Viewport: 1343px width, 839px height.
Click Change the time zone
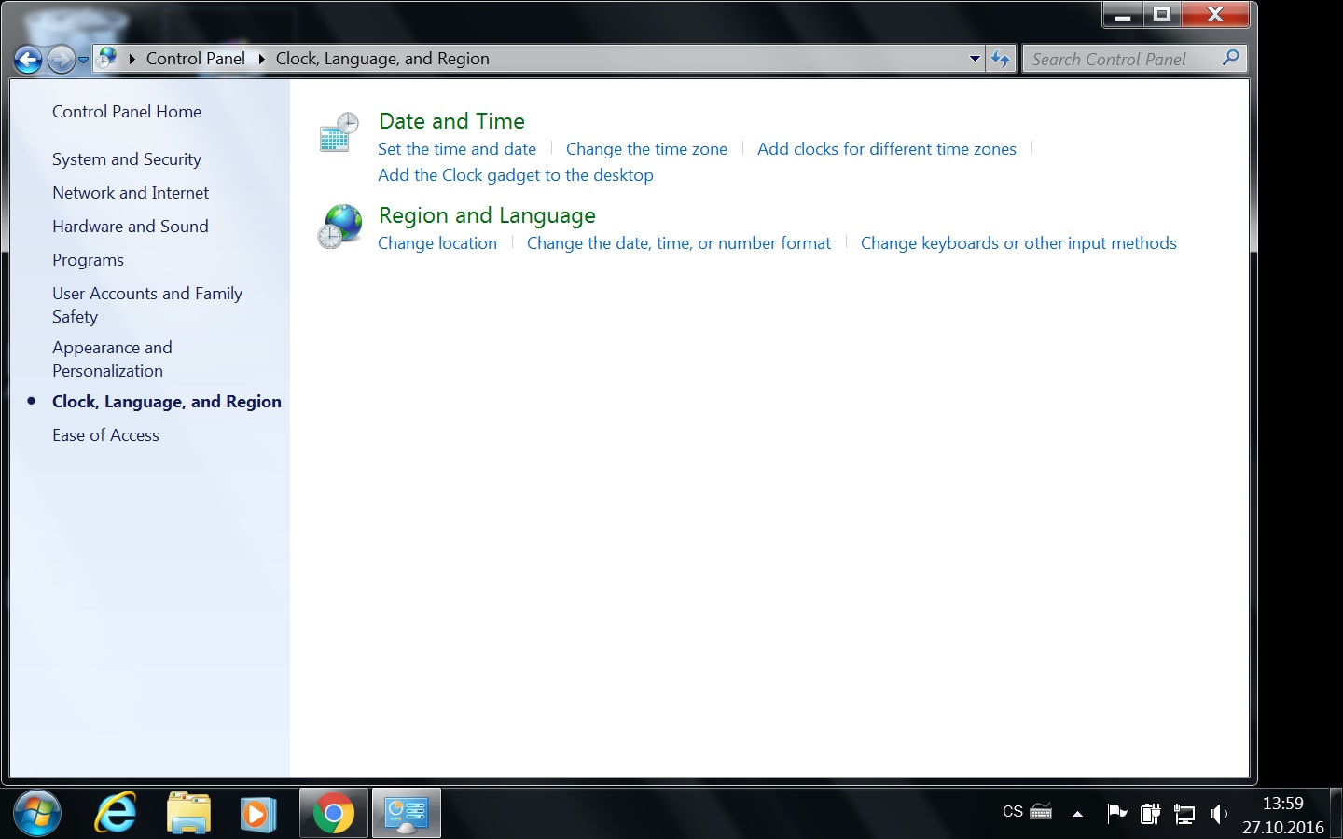646,149
